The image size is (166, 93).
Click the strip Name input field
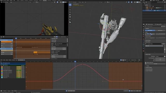tap(61, 44)
